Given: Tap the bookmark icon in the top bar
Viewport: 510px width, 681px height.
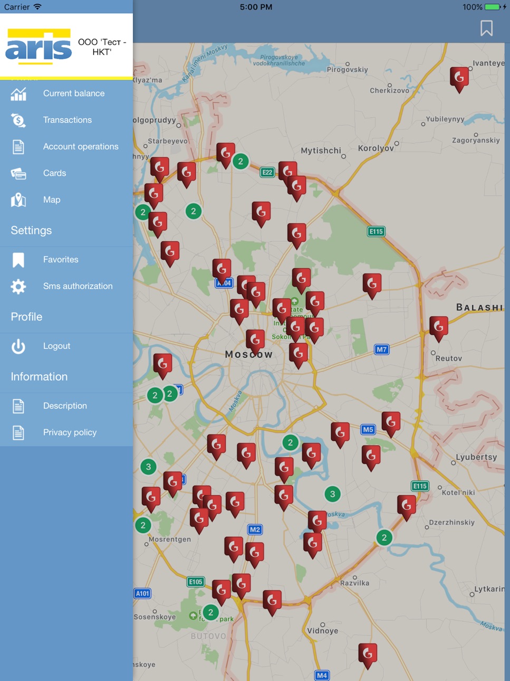Looking at the screenshot, I should coord(486,28).
